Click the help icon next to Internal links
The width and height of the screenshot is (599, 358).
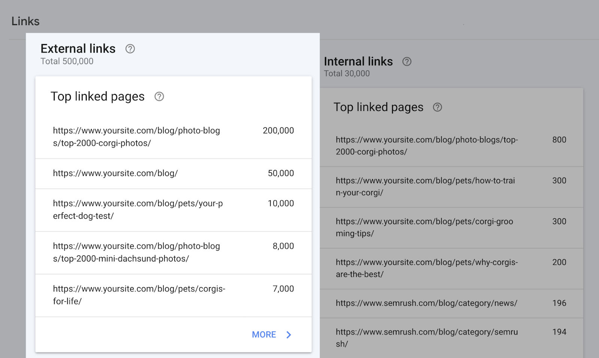click(x=407, y=62)
